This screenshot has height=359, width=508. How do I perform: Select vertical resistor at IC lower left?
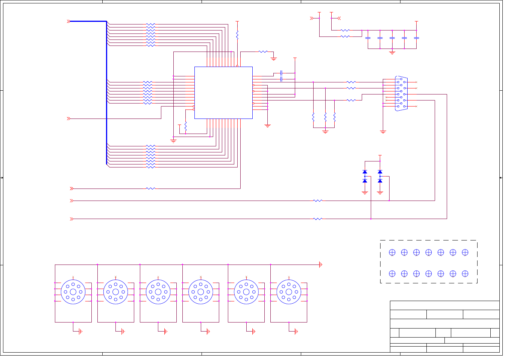[185, 126]
